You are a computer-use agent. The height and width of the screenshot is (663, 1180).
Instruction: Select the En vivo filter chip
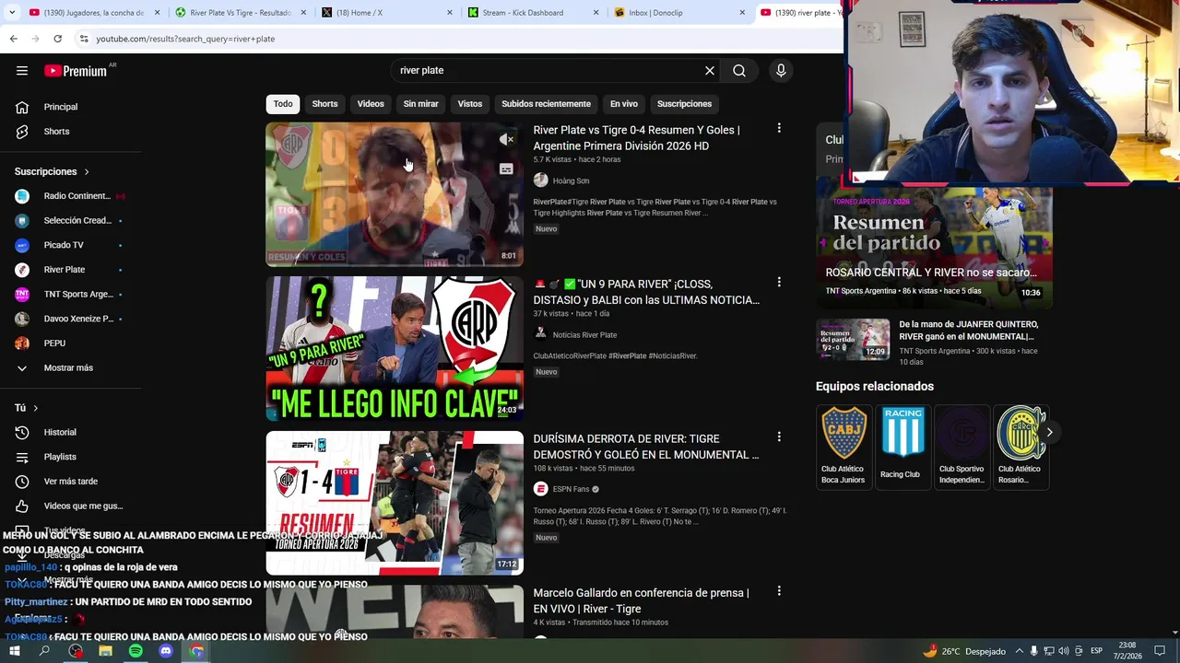pos(624,104)
